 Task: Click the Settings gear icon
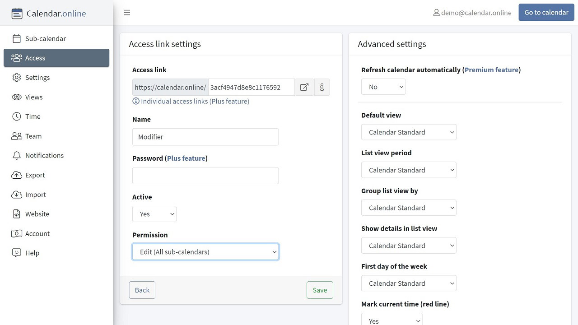[x=17, y=78]
